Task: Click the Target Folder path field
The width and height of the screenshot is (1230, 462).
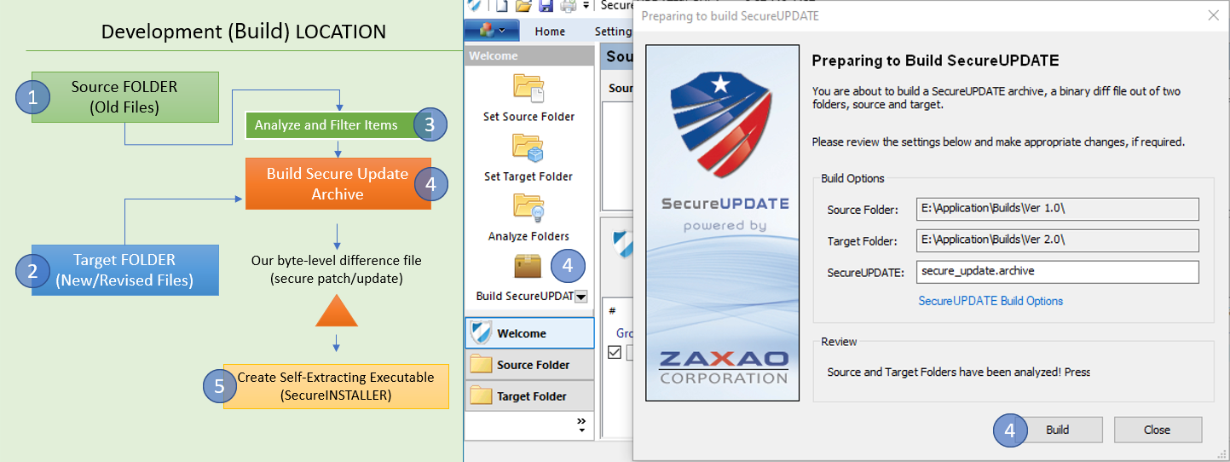Action: click(x=1057, y=240)
